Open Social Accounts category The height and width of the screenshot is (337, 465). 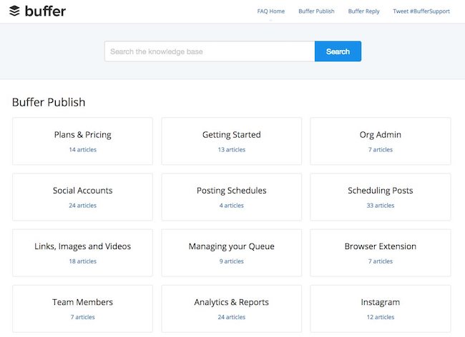(82, 196)
